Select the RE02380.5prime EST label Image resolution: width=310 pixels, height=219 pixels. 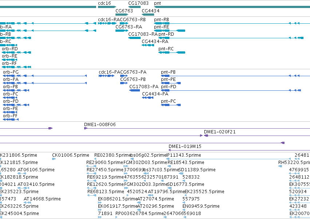[113, 155]
